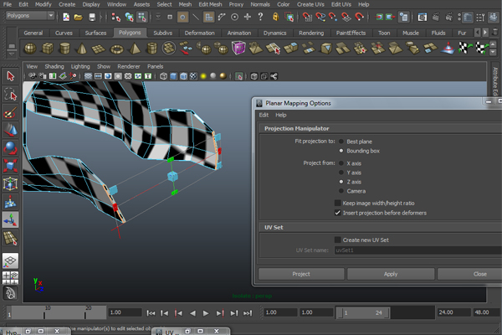
Task: Create a polygon pipe from shelf
Action: click(151, 49)
